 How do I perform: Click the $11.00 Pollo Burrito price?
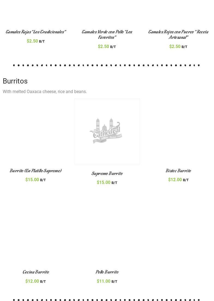click(104, 281)
